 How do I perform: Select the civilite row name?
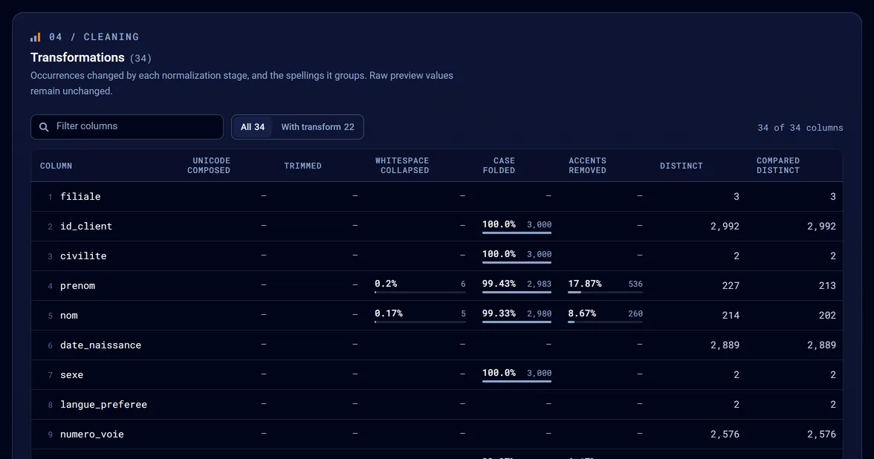pyautogui.click(x=83, y=256)
